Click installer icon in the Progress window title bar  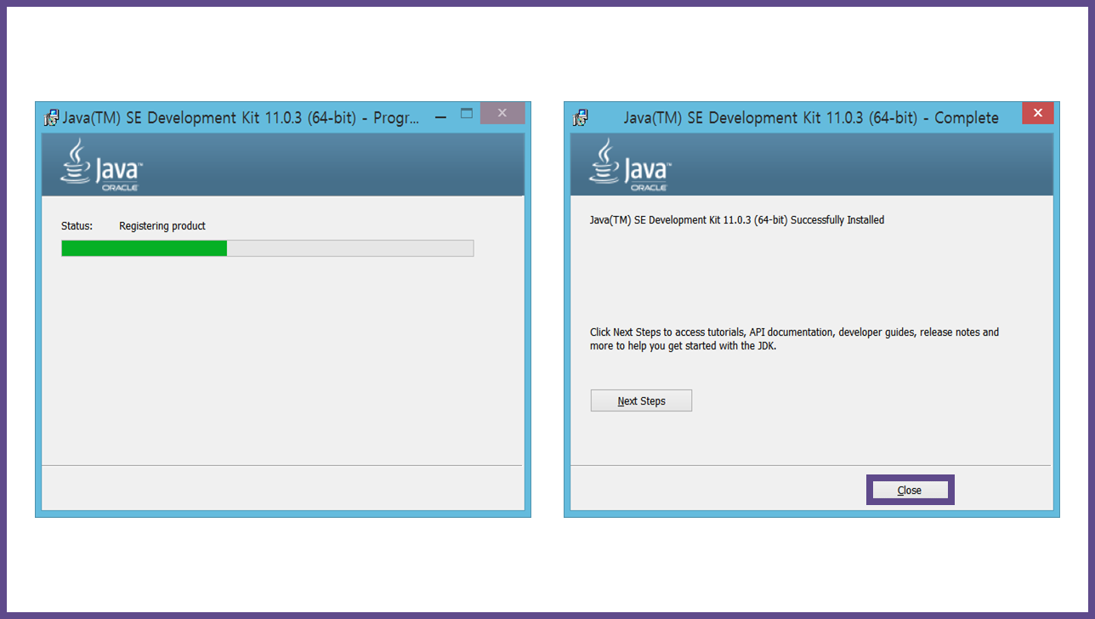click(x=52, y=117)
